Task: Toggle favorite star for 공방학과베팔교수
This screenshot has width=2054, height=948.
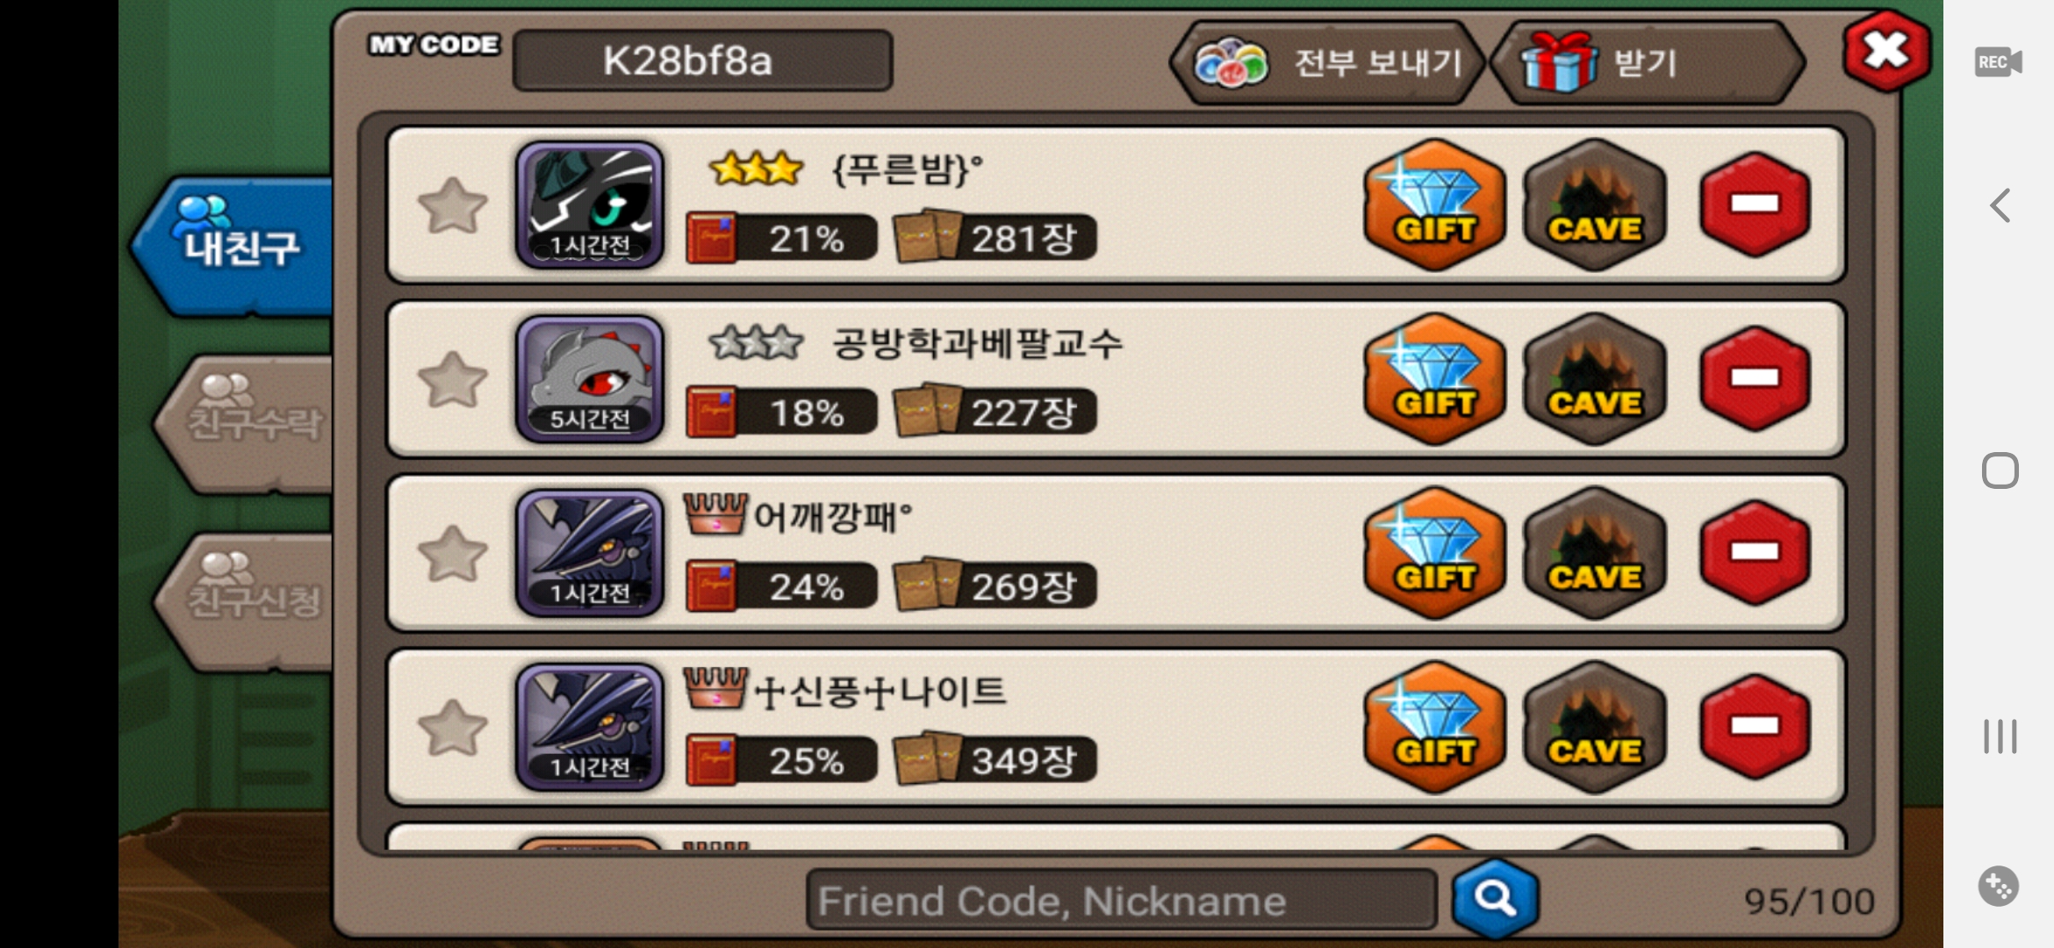Action: tap(452, 380)
